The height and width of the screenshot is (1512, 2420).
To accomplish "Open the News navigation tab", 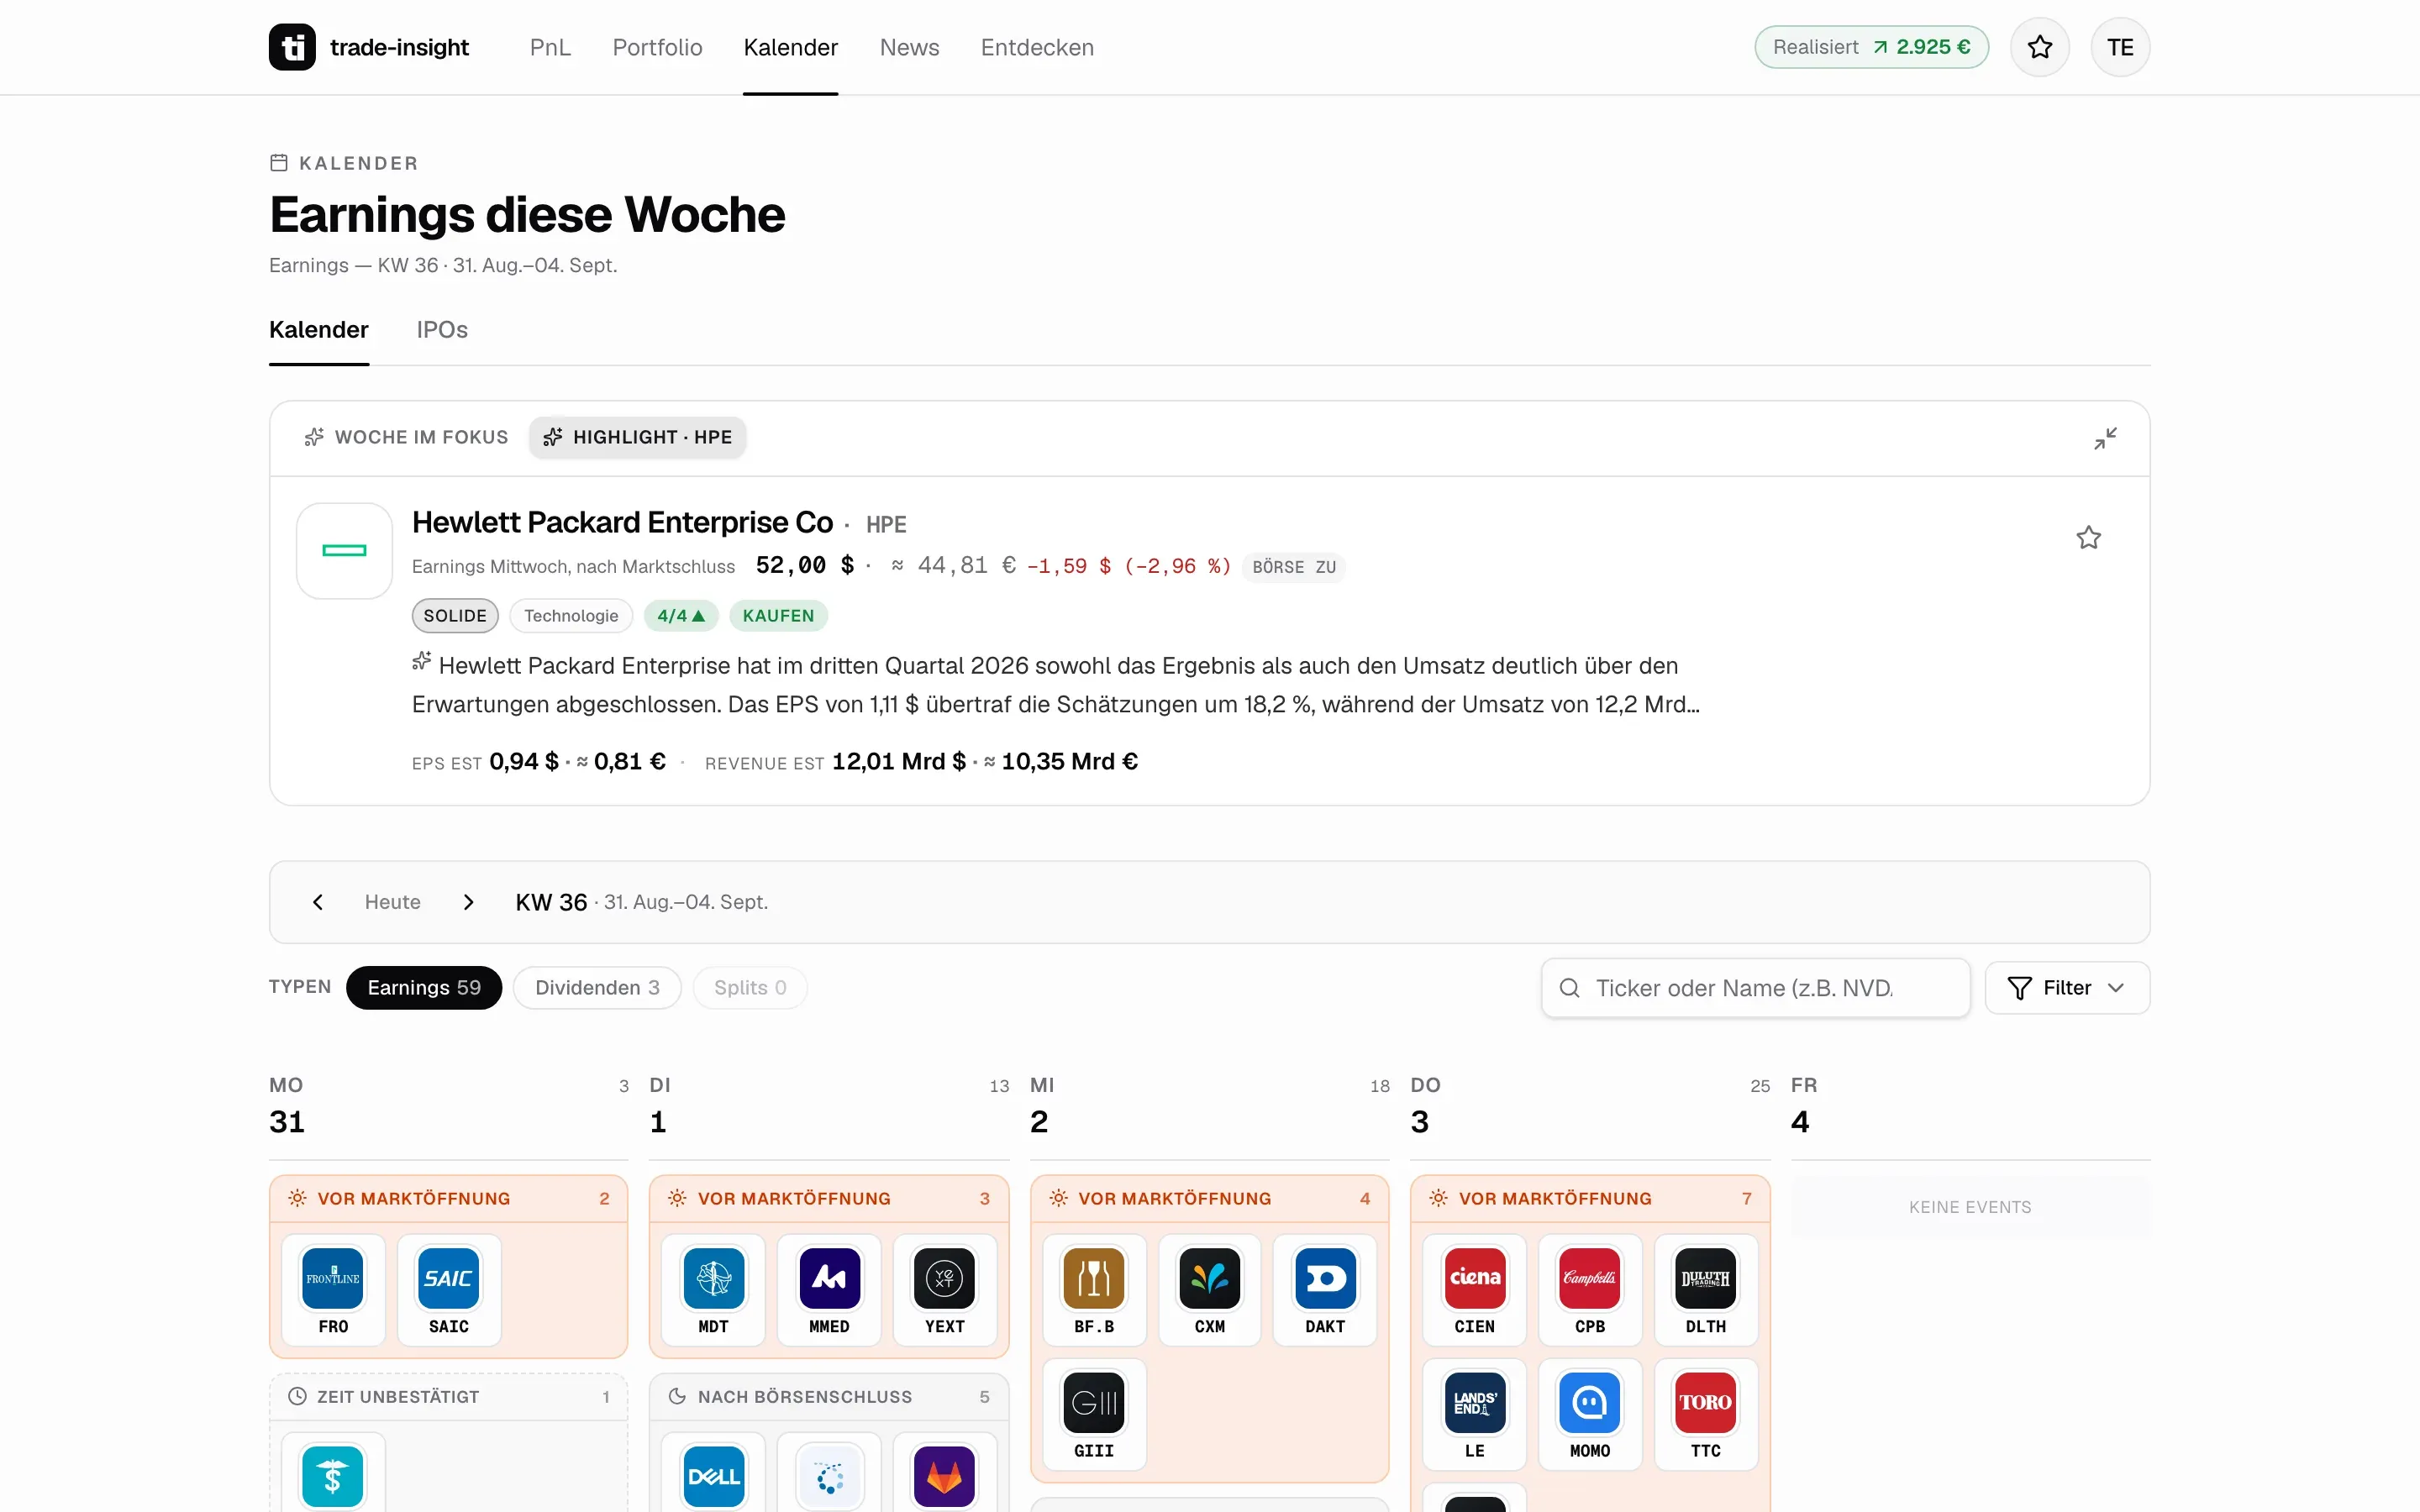I will tap(909, 47).
